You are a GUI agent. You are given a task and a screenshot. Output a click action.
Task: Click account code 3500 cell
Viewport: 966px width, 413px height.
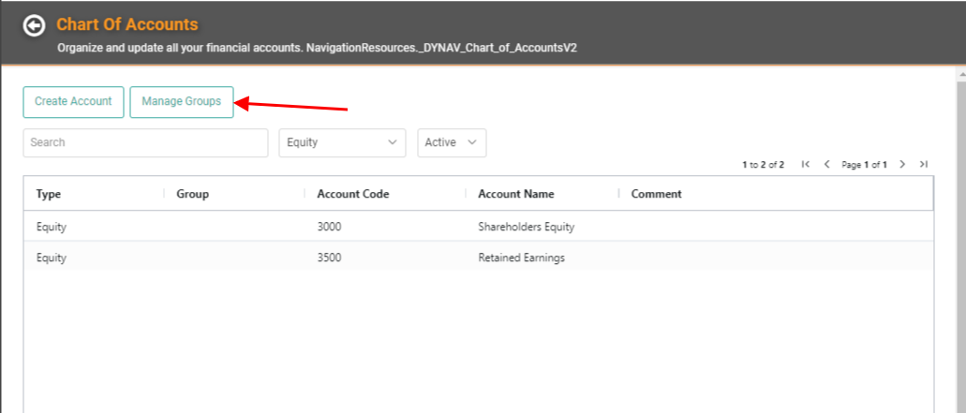click(x=329, y=258)
